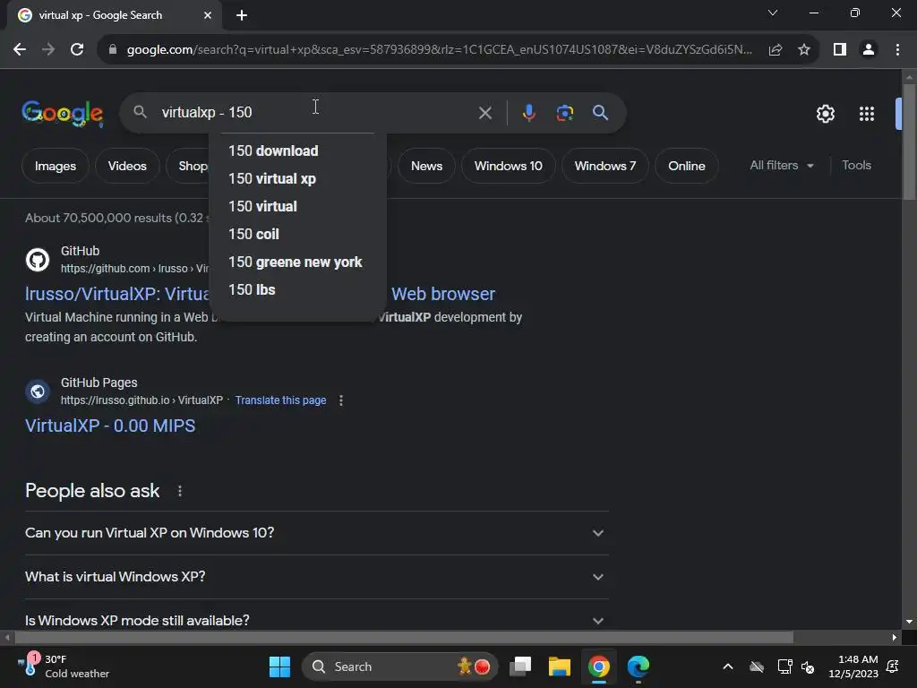Open the Google apps grid
Image resolution: width=917 pixels, height=688 pixels.
click(x=866, y=114)
